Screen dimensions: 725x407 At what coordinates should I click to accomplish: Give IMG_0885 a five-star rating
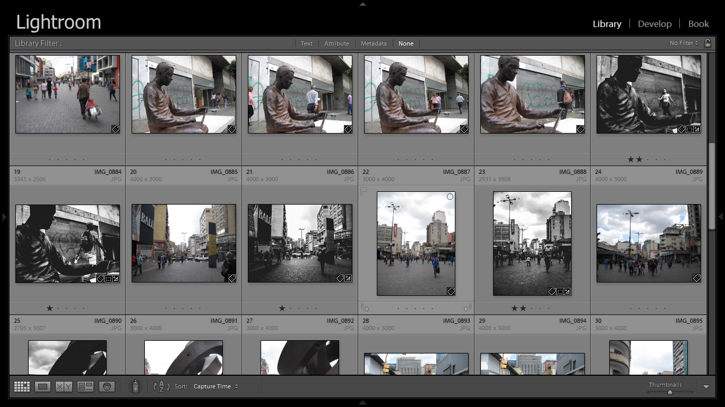pos(201,308)
